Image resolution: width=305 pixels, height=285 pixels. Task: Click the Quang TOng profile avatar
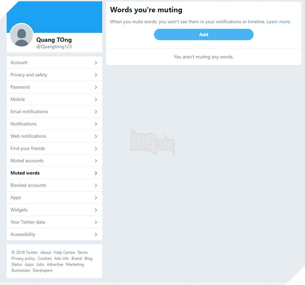[22, 35]
